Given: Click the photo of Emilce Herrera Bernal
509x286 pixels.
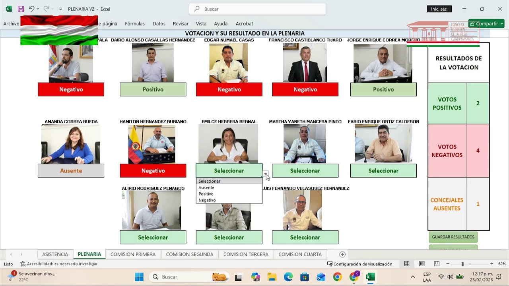Looking at the screenshot, I should (x=228, y=144).
